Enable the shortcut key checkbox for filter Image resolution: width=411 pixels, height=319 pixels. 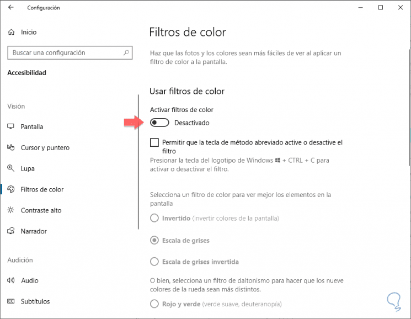[154, 142]
